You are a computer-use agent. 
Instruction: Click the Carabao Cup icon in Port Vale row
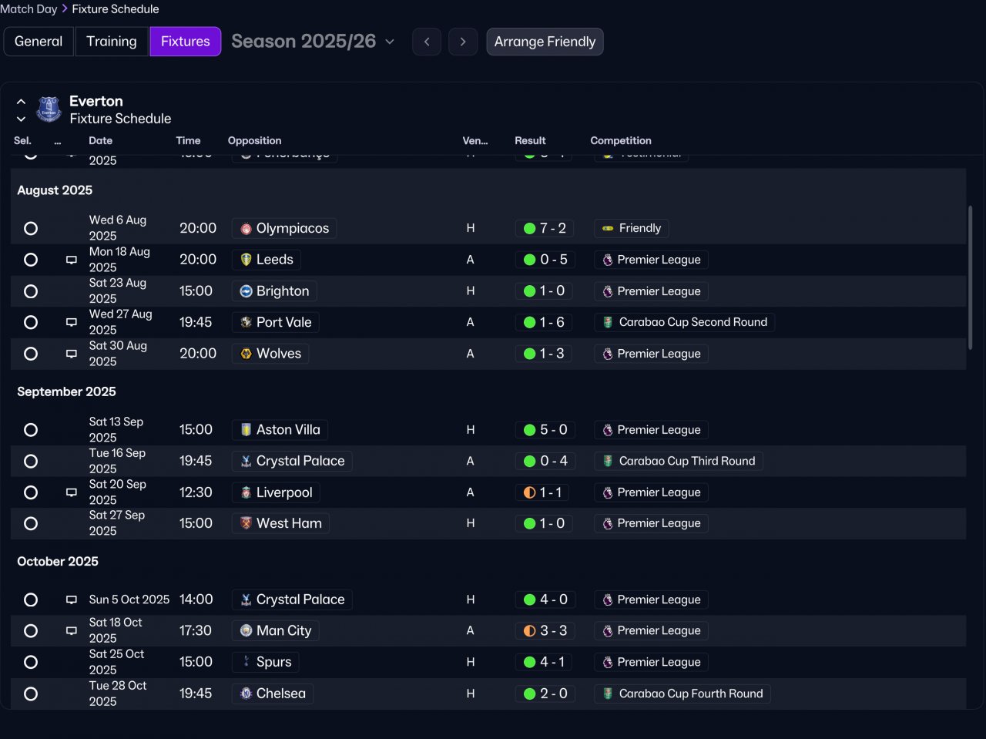[608, 322]
